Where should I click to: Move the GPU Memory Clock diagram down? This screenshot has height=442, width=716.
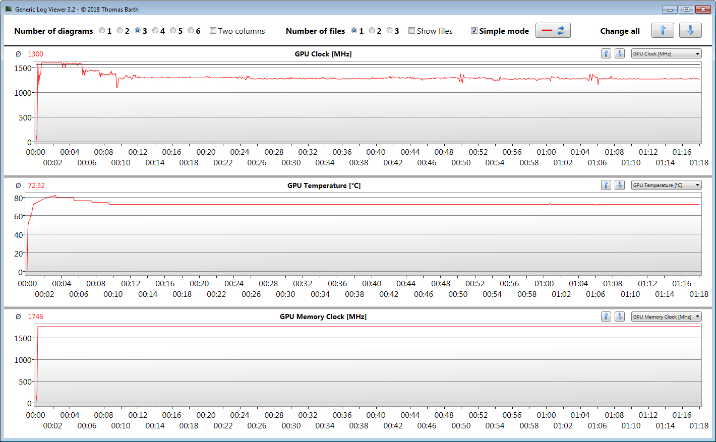click(x=620, y=317)
